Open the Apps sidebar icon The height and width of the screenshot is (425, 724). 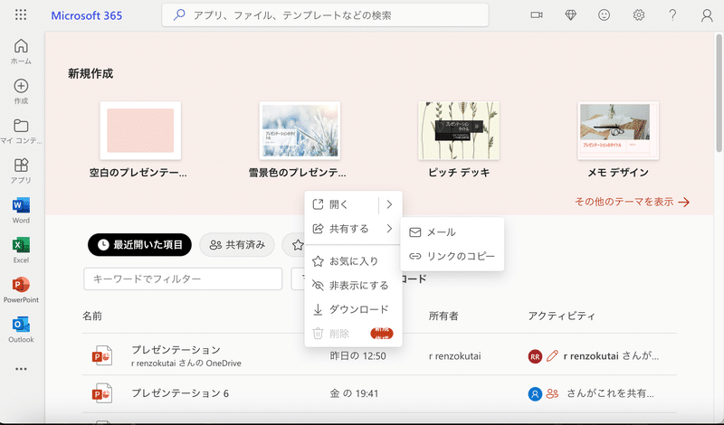click(x=21, y=170)
